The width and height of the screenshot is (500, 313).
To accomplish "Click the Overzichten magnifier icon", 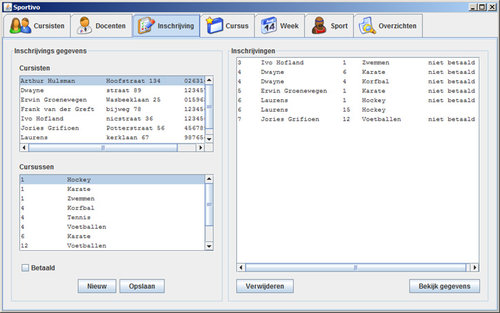I will coord(367,26).
